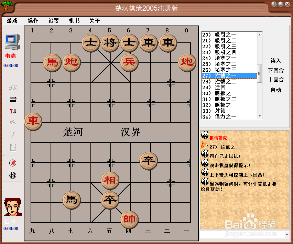Screen dimensions: 293x244
Task: Select the red 炮 on column 3
Action: point(72,63)
